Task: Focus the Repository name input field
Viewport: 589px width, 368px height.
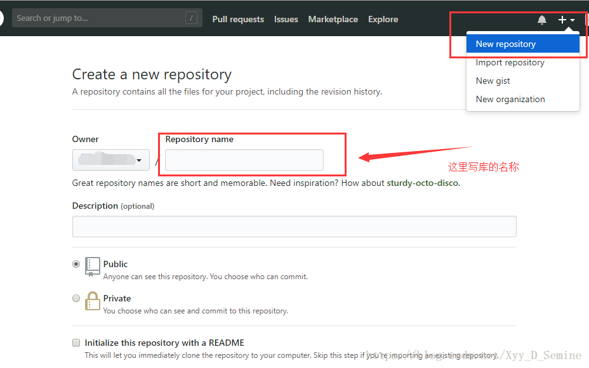Action: [x=244, y=160]
